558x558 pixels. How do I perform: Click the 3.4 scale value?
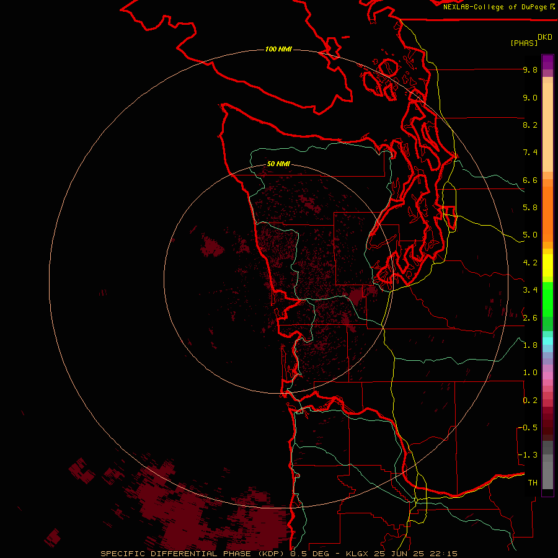click(530, 290)
